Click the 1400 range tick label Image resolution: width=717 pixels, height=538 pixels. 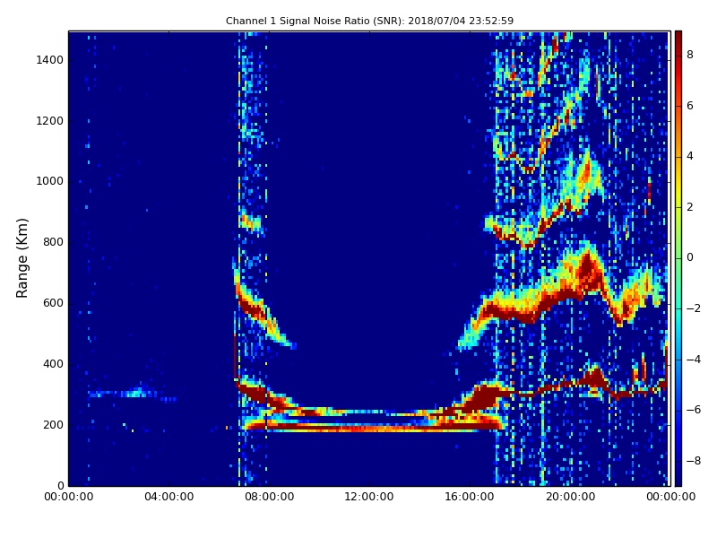point(50,60)
